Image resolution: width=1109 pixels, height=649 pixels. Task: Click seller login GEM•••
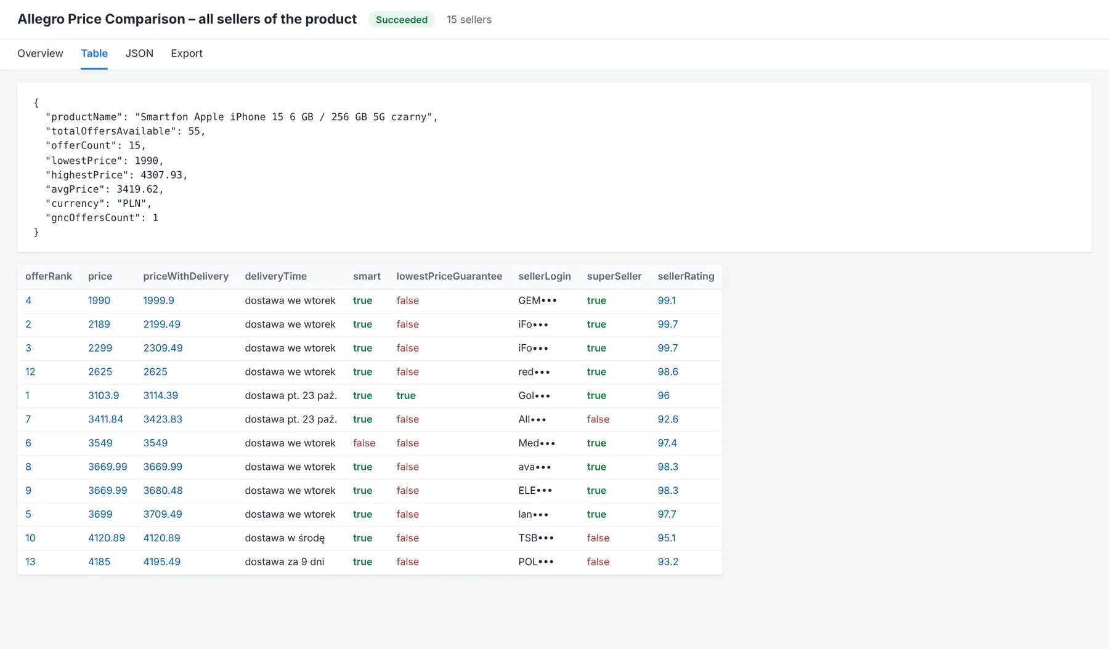pos(537,300)
